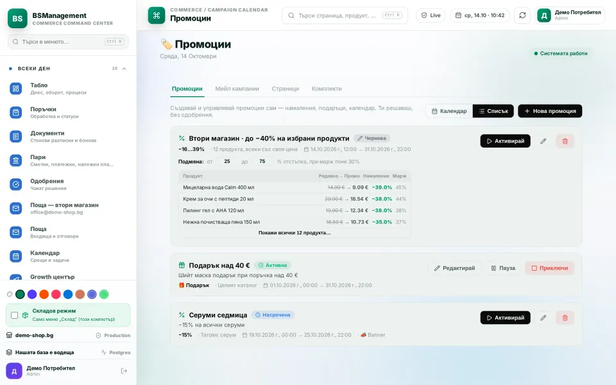The width and height of the screenshot is (616, 385).
Task: Select the pink-red theme color
Action: click(x=56, y=295)
